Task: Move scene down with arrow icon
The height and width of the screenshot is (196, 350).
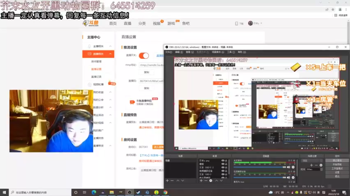Action: click(182, 181)
